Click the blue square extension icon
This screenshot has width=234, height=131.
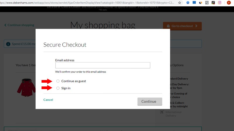[194, 3]
